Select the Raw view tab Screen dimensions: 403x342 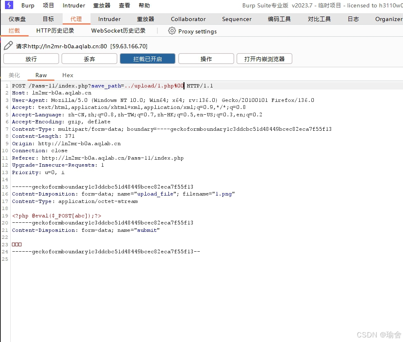(41, 75)
